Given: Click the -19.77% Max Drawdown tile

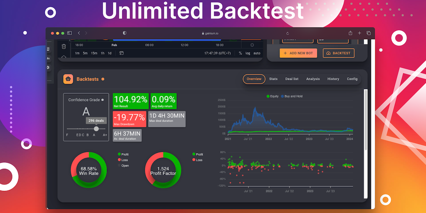Looking at the screenshot, I should coord(130,119).
